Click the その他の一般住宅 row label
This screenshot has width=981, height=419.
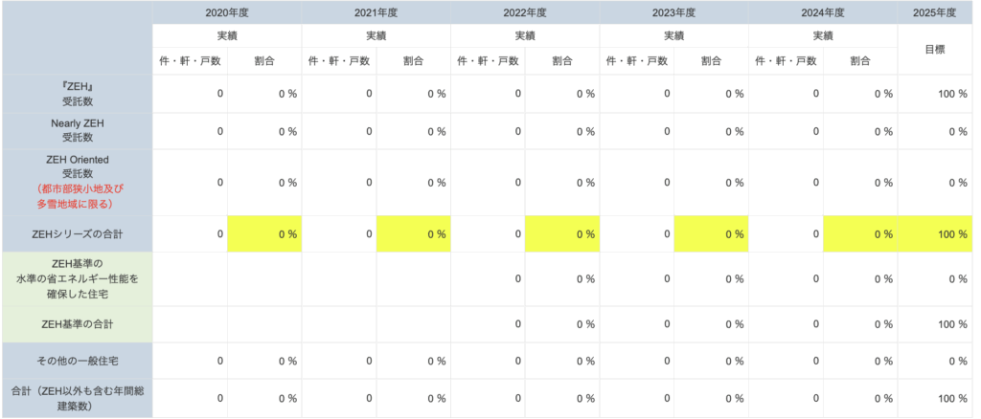coord(76,361)
